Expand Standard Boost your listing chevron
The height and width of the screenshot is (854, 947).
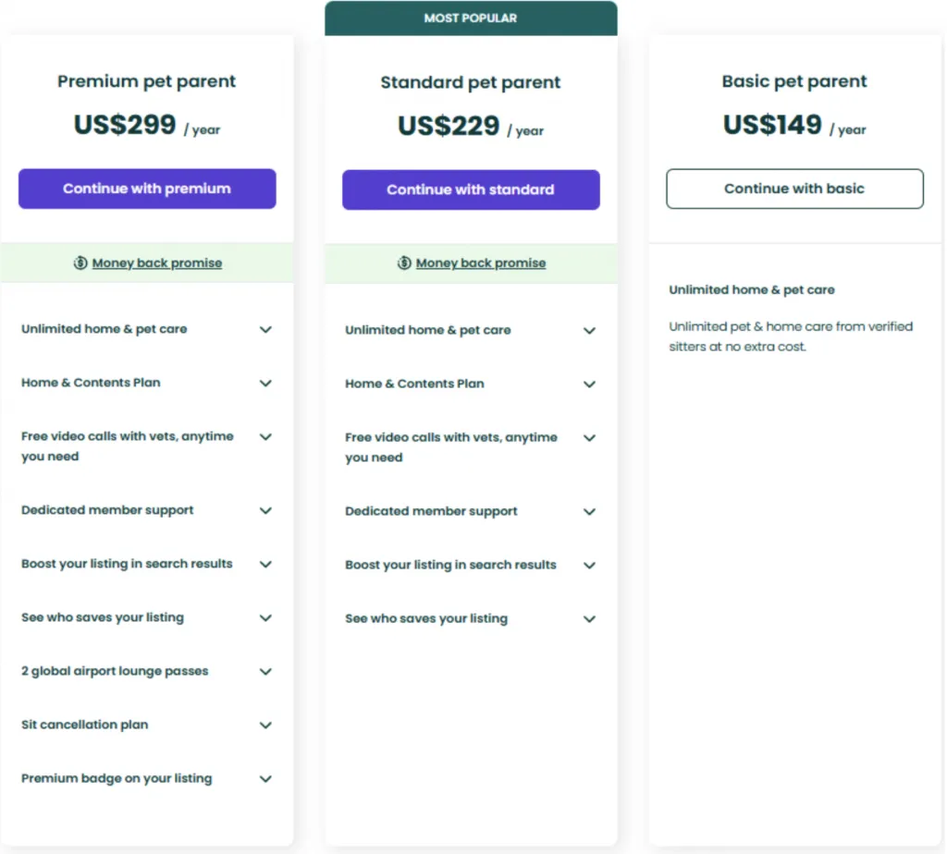(589, 566)
